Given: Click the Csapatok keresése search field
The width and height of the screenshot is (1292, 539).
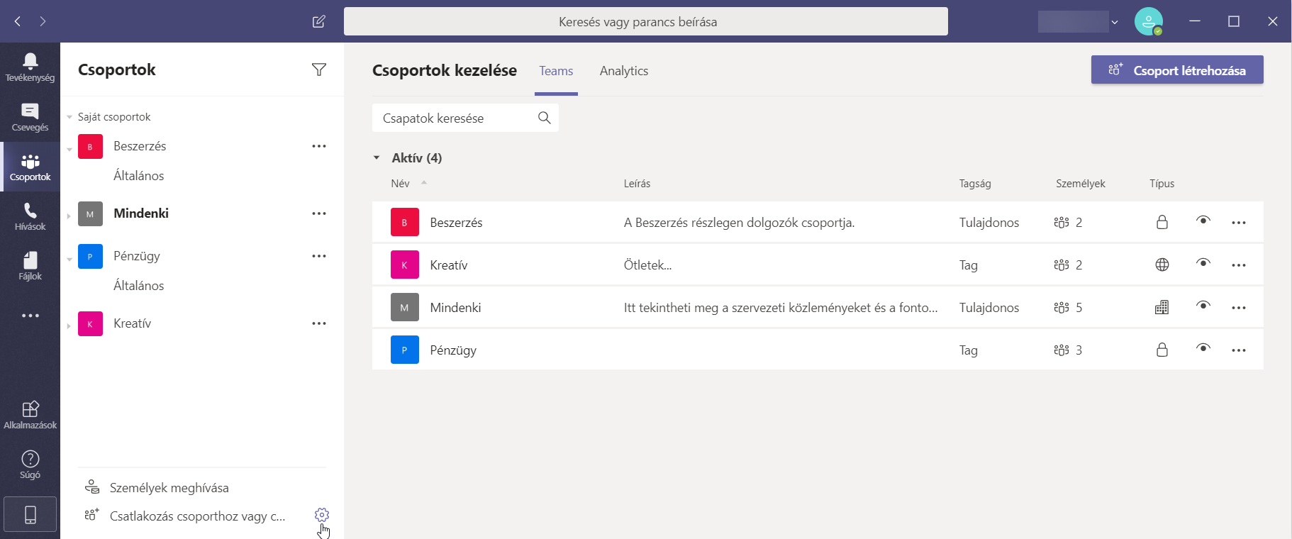Looking at the screenshot, I should [x=454, y=118].
